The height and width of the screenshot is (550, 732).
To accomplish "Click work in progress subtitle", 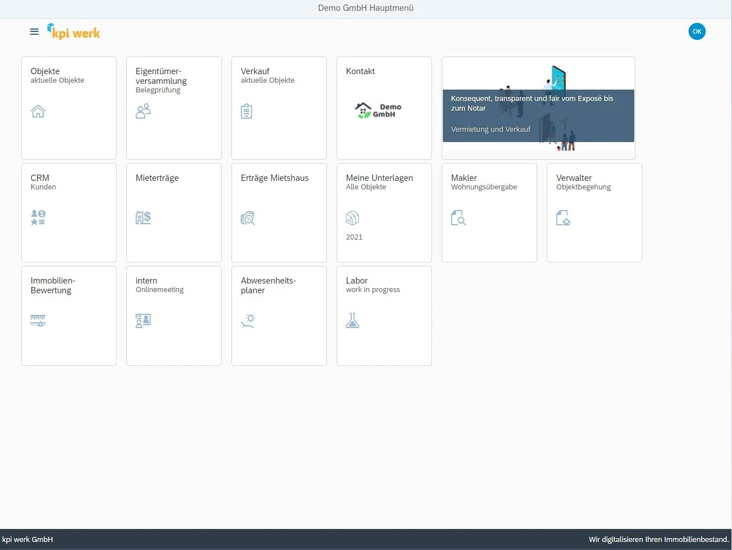I will tap(373, 290).
